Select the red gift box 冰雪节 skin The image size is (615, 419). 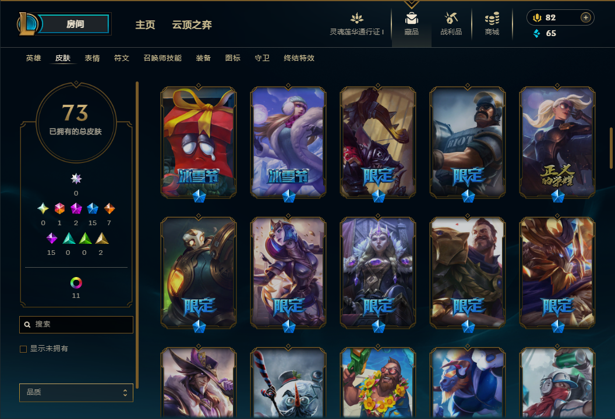click(x=199, y=142)
